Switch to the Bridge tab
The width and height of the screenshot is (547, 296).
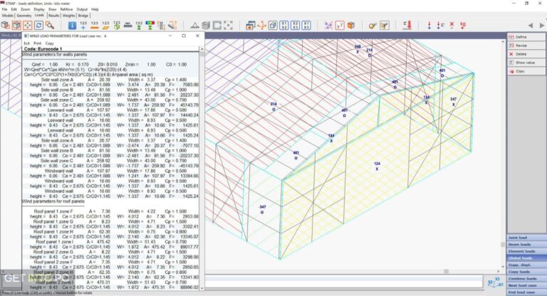[x=83, y=16]
